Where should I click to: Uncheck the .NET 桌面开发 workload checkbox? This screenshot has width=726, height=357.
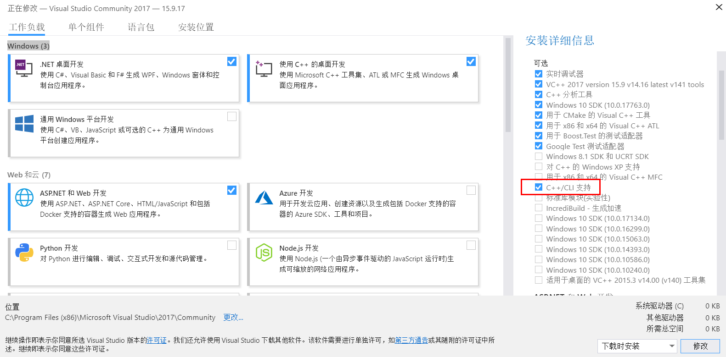pyautogui.click(x=232, y=61)
